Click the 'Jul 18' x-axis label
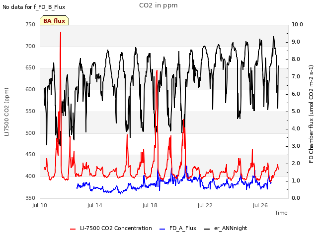 click(150, 205)
